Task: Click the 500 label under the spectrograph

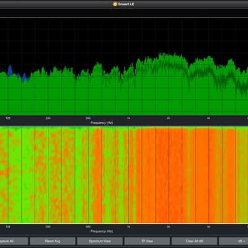Action: point(88,227)
